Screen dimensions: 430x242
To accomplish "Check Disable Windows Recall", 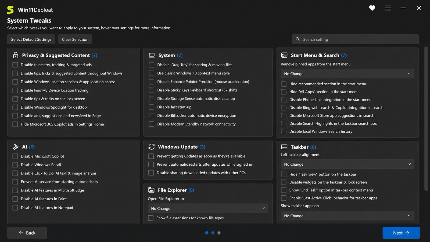I will pyautogui.click(x=15, y=165).
